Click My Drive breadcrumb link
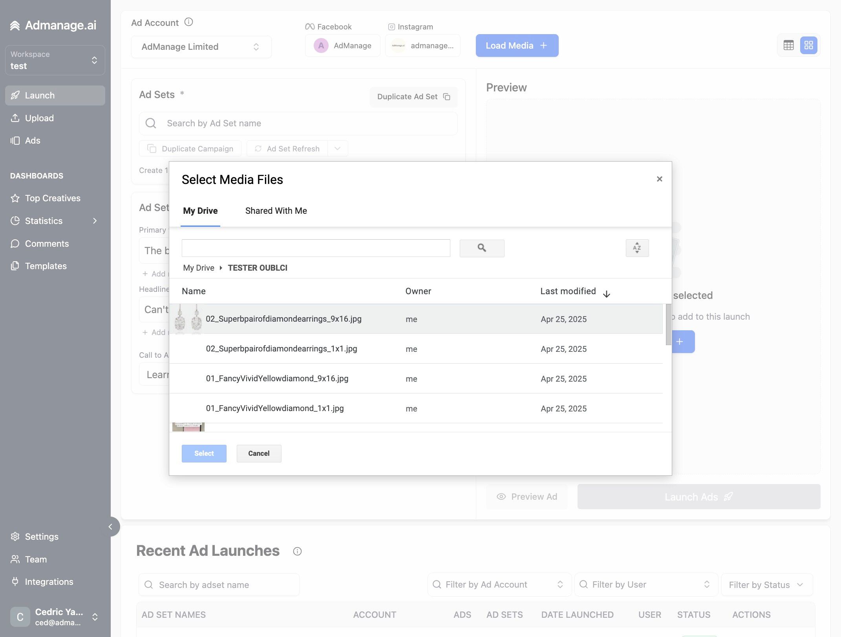This screenshot has width=841, height=637. [x=199, y=268]
